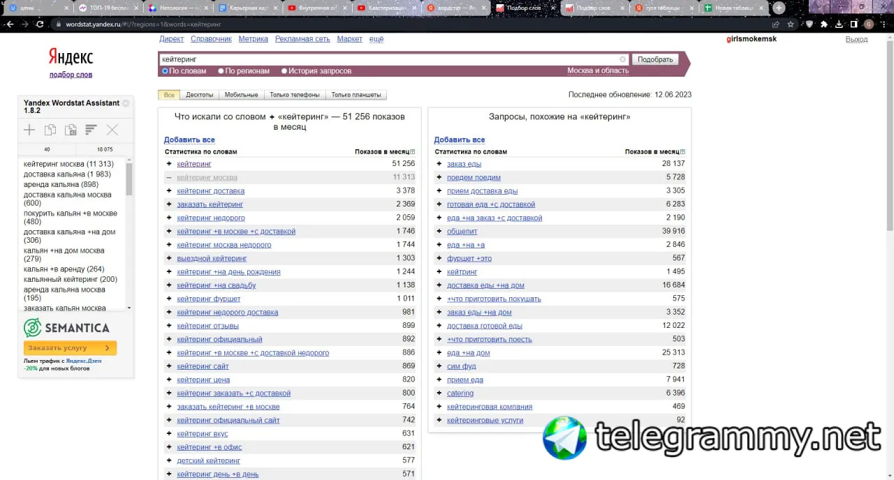The height and width of the screenshot is (480, 894).
Task: Open the browser downloads icon
Action: (839, 24)
